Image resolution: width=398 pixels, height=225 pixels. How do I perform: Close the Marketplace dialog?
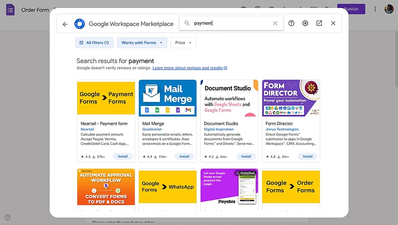click(333, 23)
